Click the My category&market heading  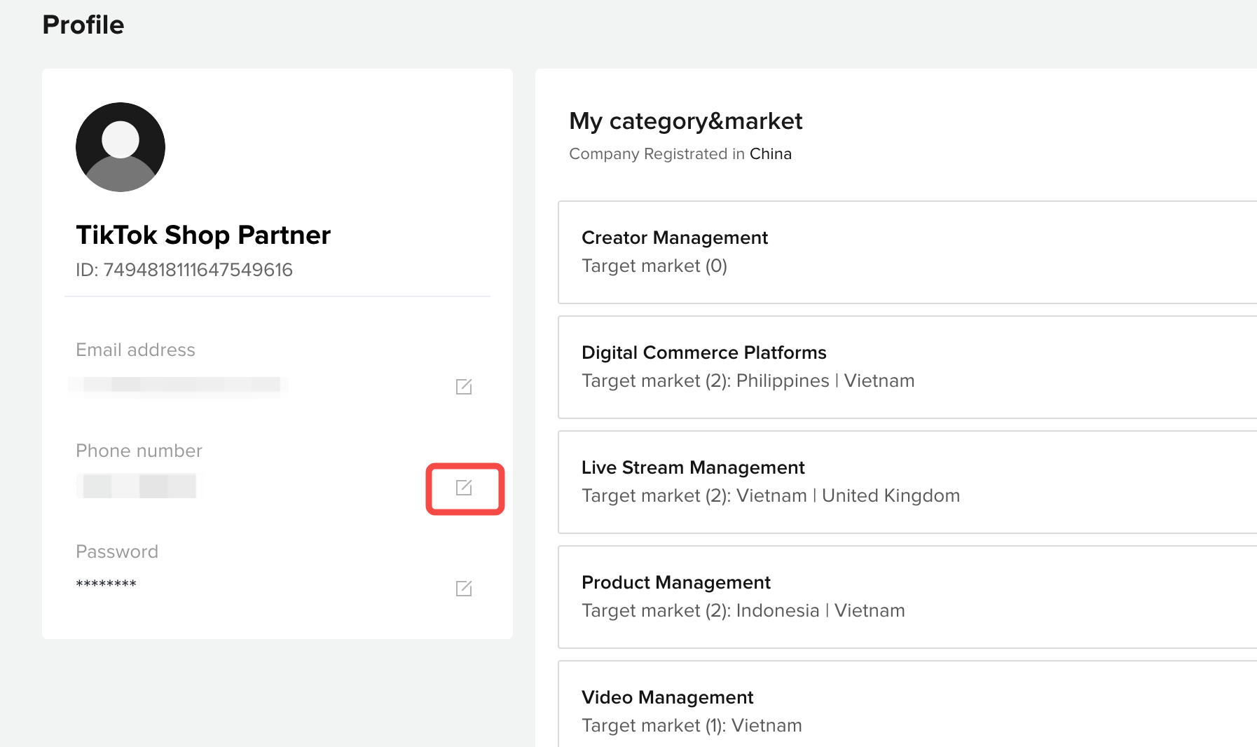(685, 121)
